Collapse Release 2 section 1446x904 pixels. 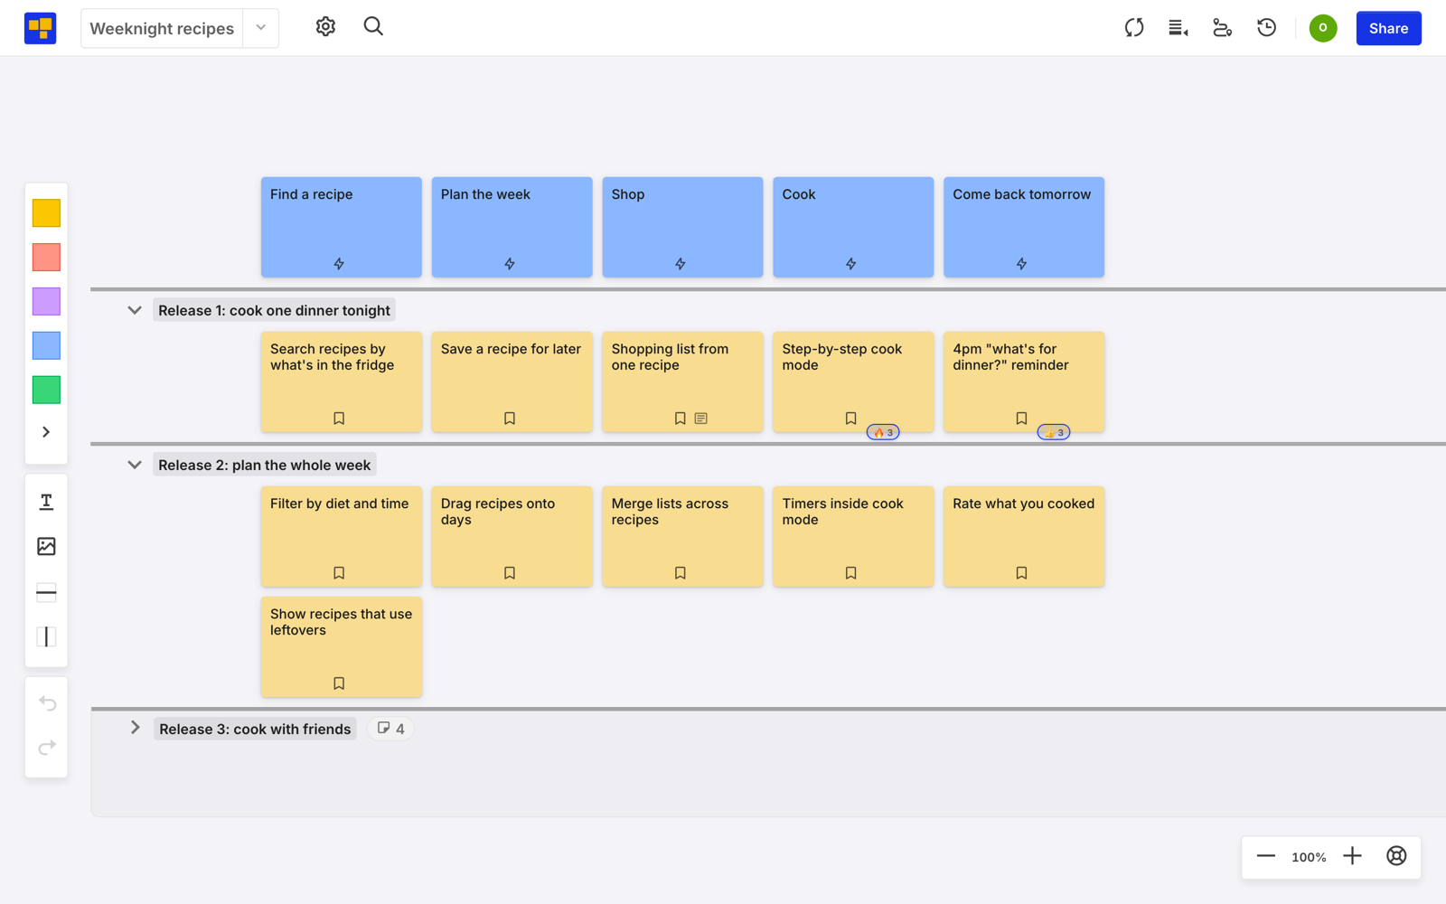tap(135, 465)
